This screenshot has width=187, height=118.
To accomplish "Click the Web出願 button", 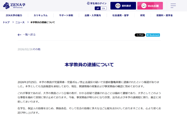I will point(150,6).
